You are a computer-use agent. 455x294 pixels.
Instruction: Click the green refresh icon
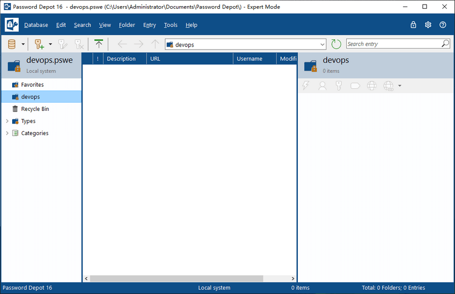coord(336,44)
